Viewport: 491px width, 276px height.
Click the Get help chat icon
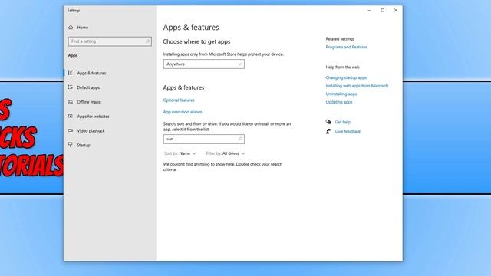click(x=328, y=122)
